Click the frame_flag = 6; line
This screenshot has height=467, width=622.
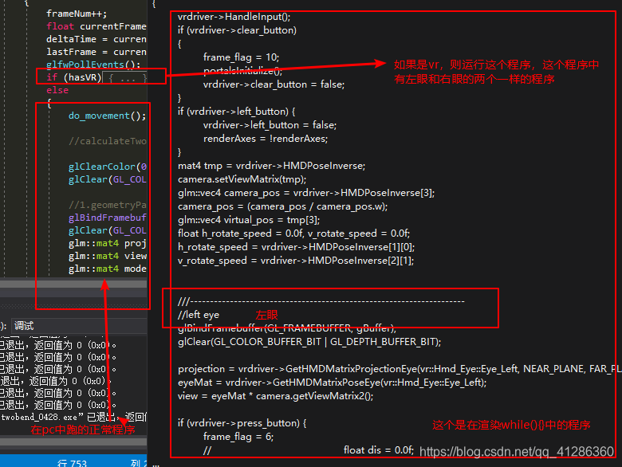tap(238, 437)
